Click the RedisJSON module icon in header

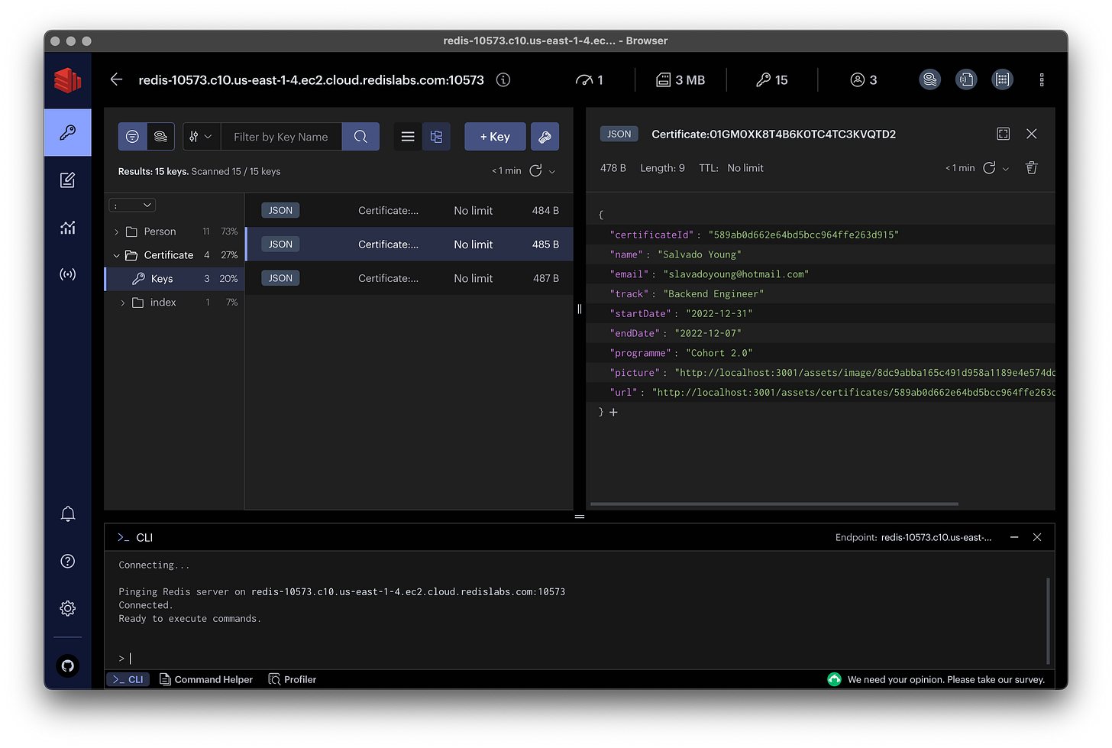point(966,79)
